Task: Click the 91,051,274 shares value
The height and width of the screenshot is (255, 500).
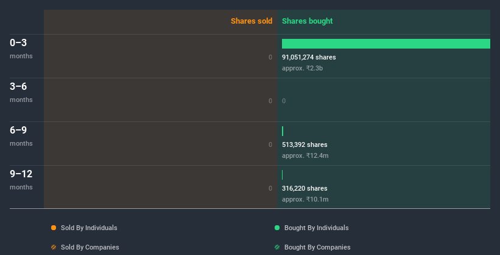Action: pos(309,57)
